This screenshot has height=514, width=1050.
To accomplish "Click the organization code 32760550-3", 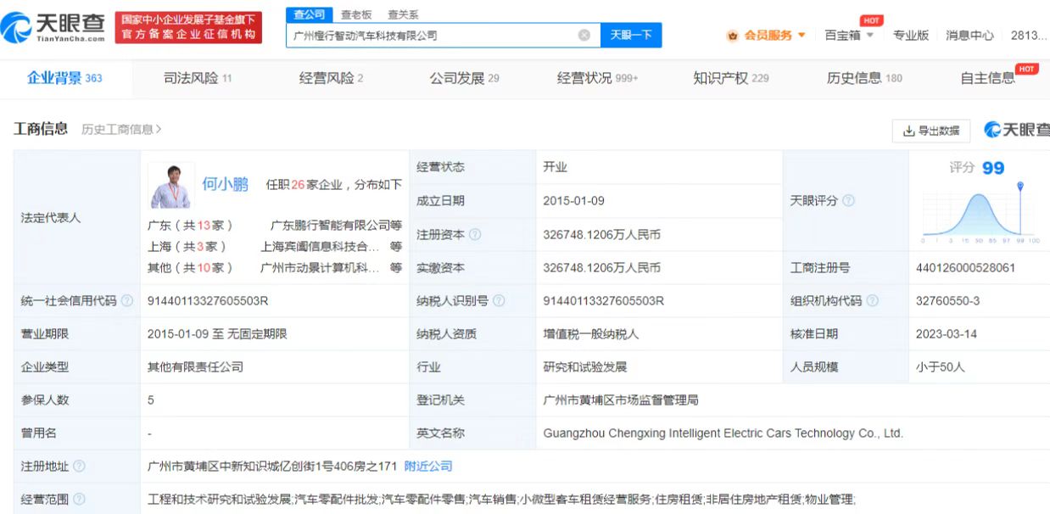I will click(947, 300).
